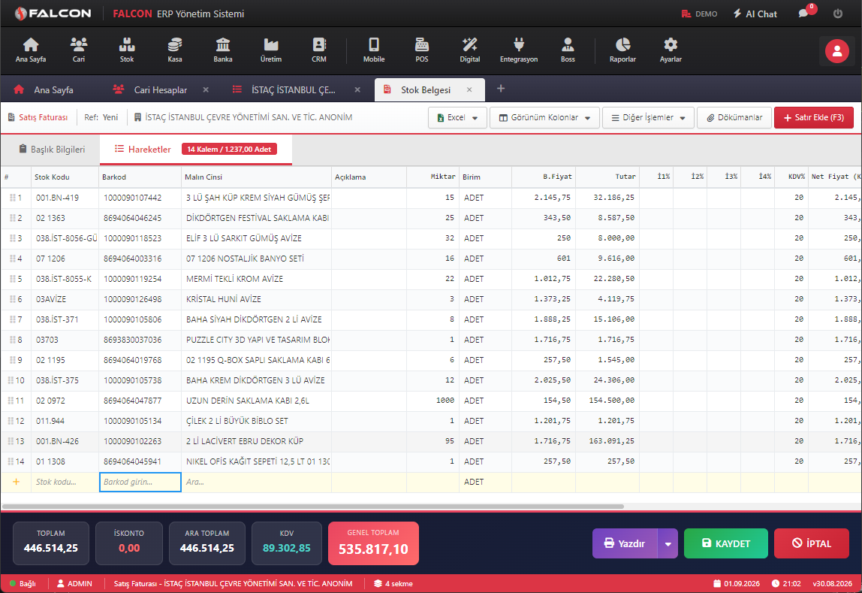862x593 pixels.
Task: Switch to the Cari Hesaplar tab
Action: coord(151,89)
